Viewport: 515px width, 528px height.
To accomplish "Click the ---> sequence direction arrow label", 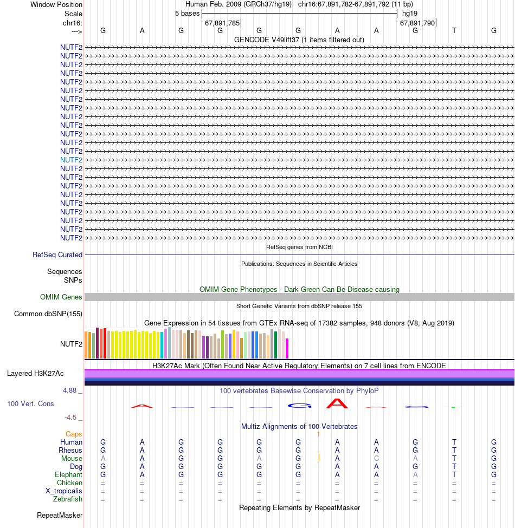I will [76, 31].
